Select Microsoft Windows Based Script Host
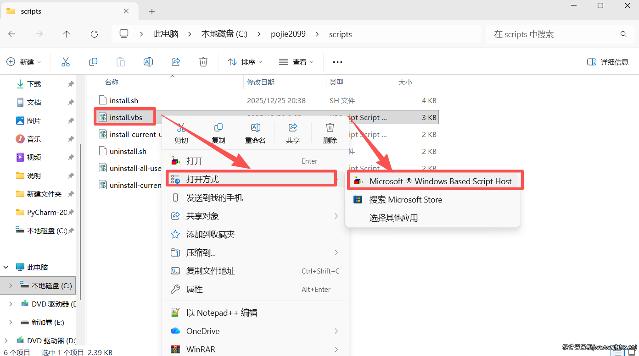The height and width of the screenshot is (356, 639). coord(433,181)
